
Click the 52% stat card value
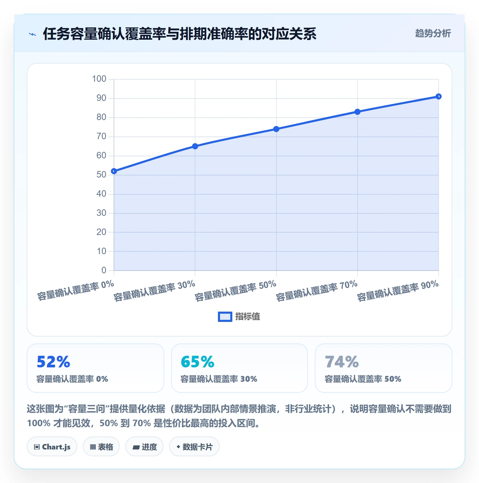tap(53, 362)
